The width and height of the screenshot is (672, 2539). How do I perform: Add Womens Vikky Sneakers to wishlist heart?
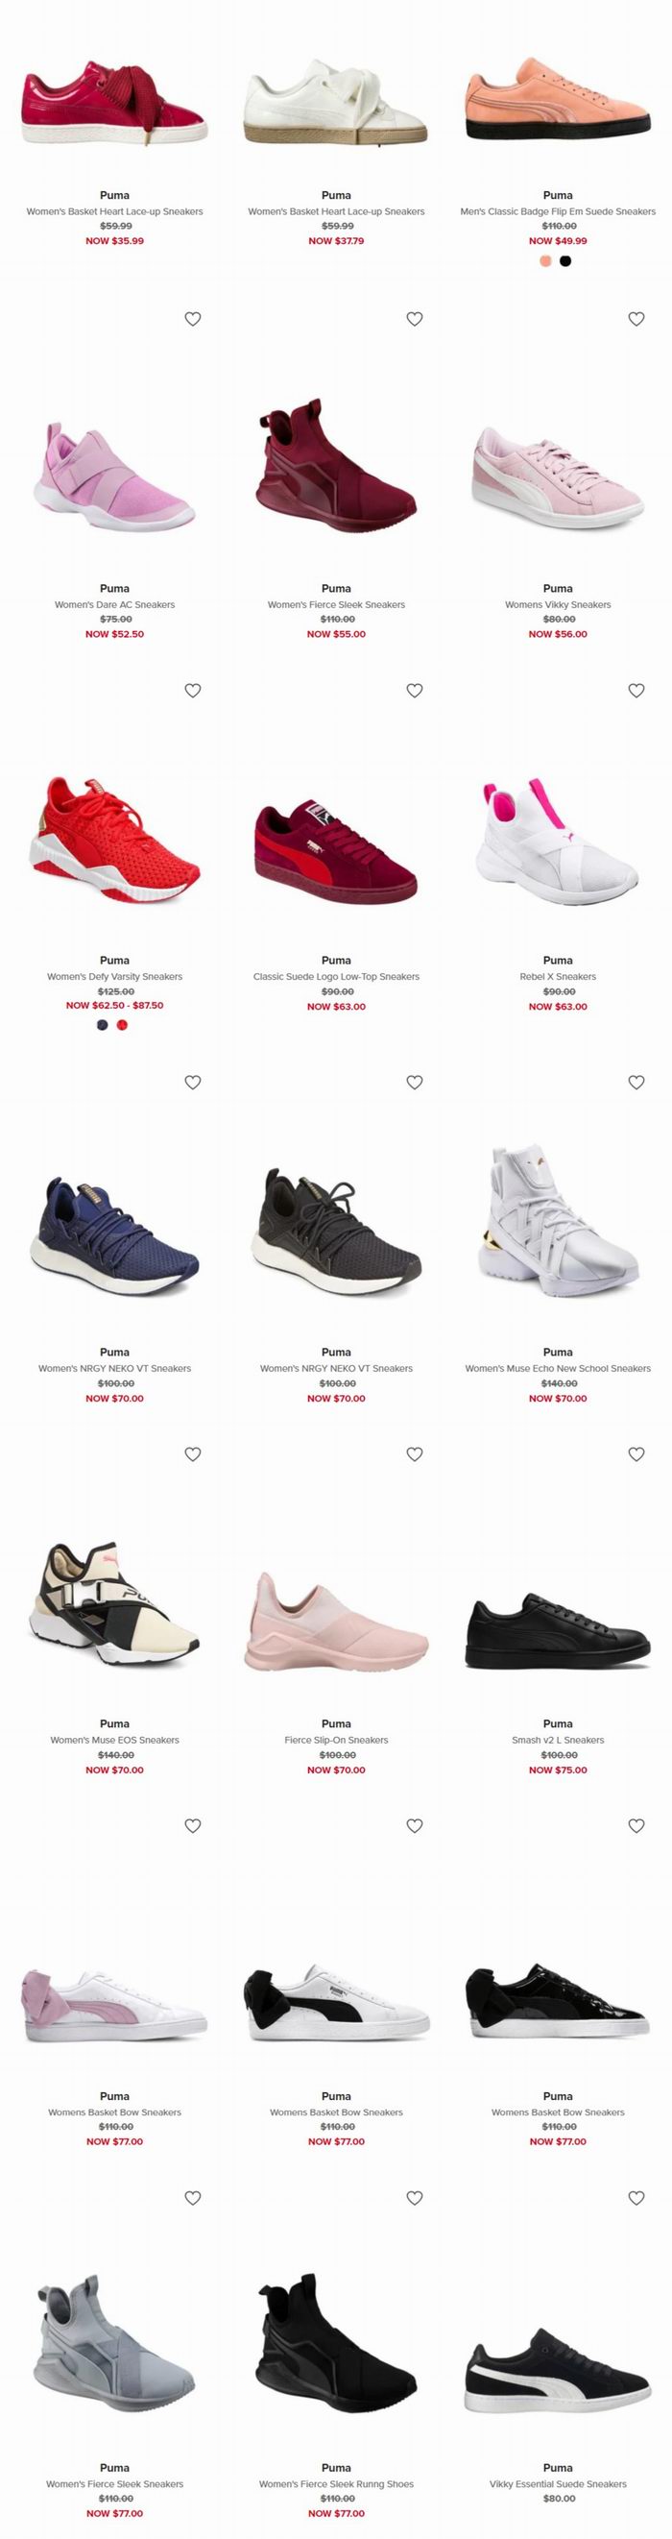tap(636, 319)
